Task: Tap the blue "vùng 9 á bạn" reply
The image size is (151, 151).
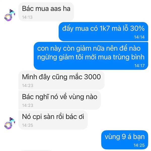Action: [x=125, y=140]
